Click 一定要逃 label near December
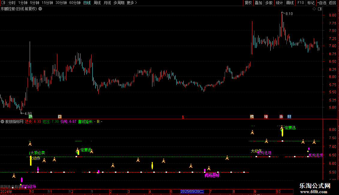 85,150
